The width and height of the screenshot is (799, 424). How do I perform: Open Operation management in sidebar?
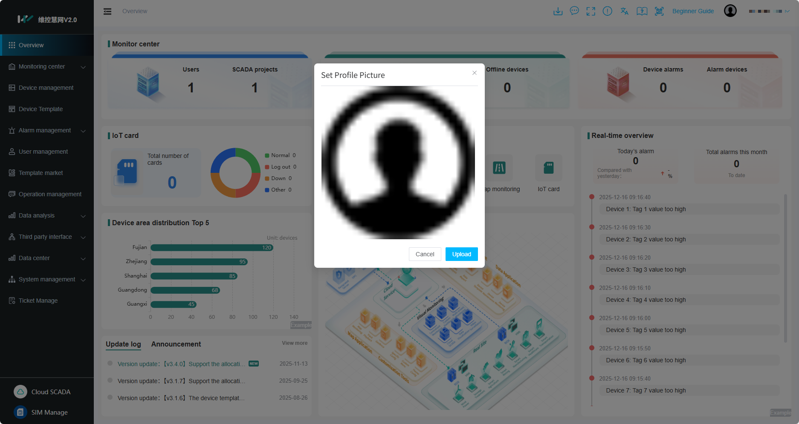(x=47, y=194)
